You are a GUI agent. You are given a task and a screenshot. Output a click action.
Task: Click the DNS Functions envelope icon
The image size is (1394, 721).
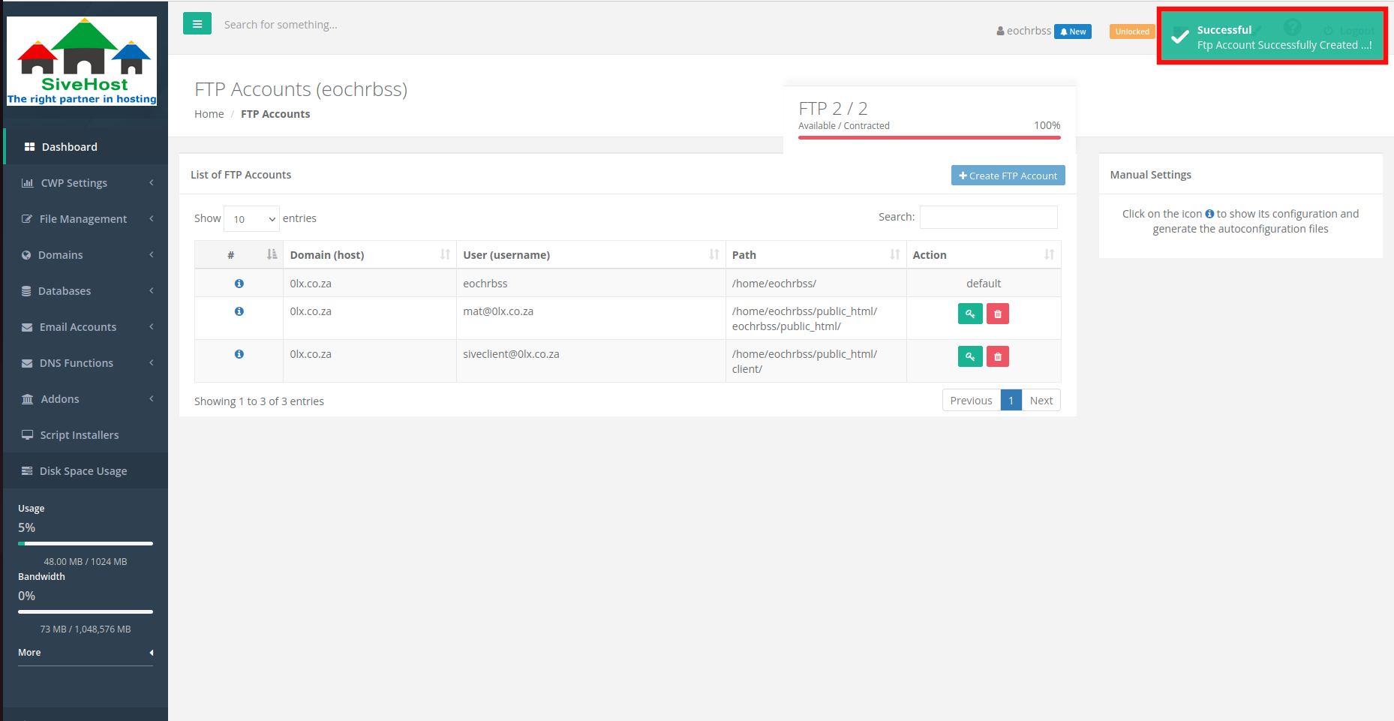coord(27,363)
